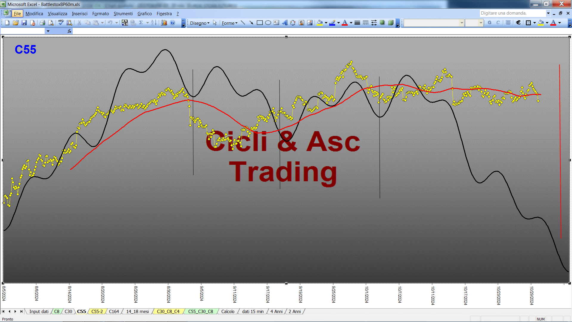Click the AutoSum sigma icon
This screenshot has width=572, height=322.
click(141, 23)
